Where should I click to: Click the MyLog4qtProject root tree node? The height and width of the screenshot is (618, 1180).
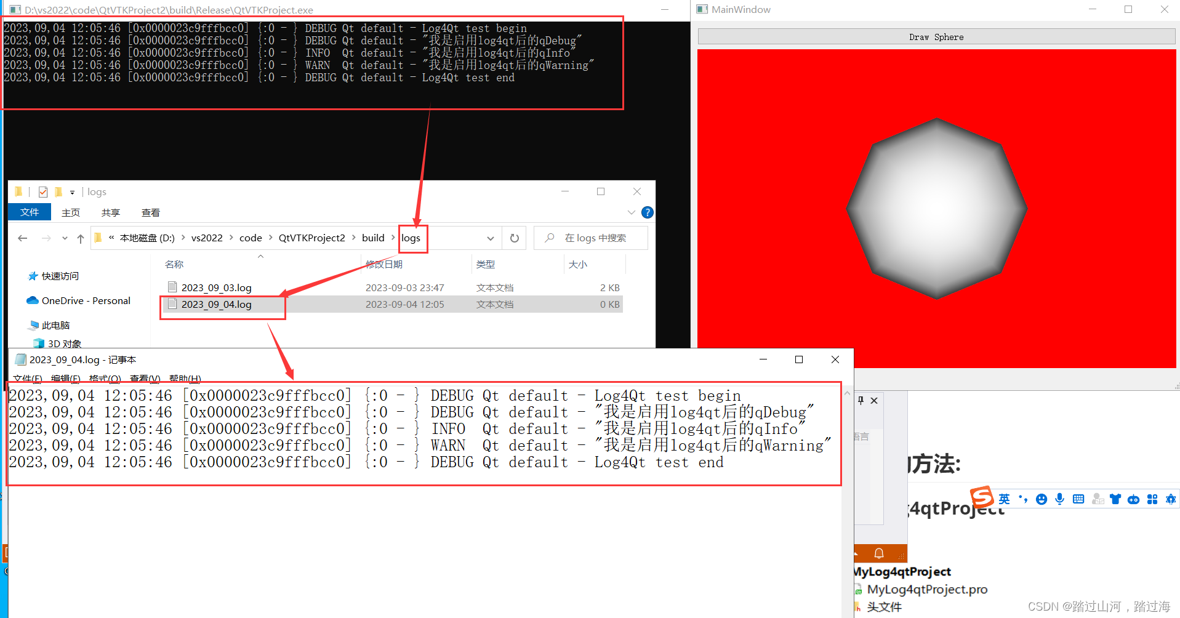point(902,572)
